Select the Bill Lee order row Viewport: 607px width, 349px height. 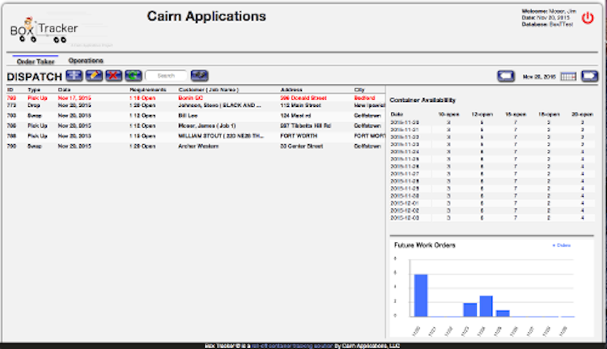tap(196, 116)
